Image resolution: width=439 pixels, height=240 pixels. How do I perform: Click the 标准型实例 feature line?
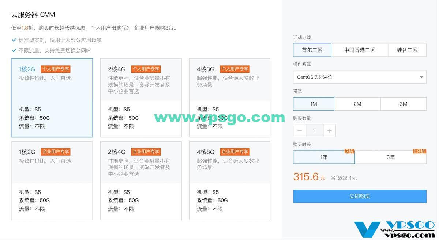pos(60,40)
